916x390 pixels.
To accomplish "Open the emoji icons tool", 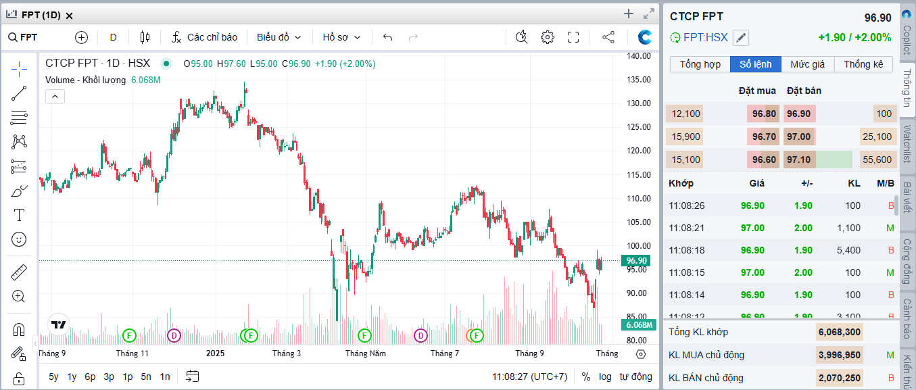I will coord(19,239).
